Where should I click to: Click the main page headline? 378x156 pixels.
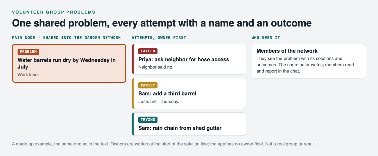tap(162, 24)
